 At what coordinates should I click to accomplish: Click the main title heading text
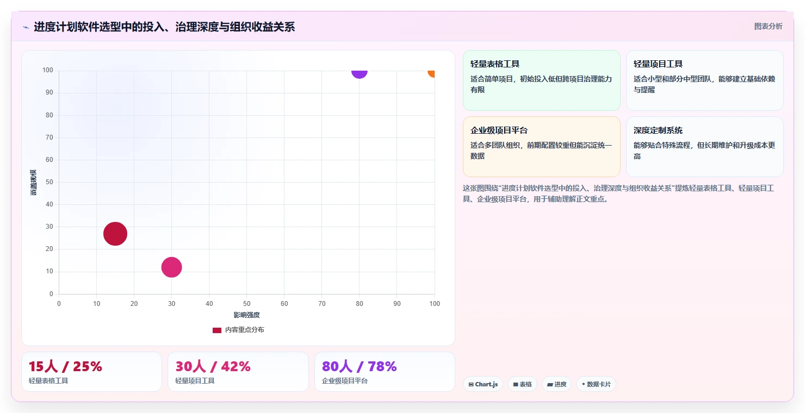tap(164, 27)
